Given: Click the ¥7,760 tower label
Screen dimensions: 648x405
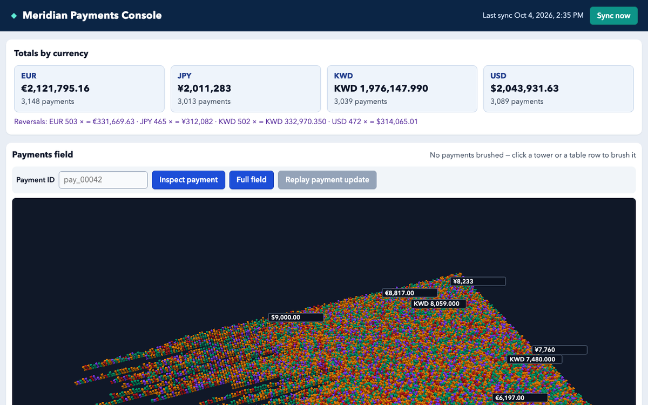Looking at the screenshot, I should pos(560,350).
